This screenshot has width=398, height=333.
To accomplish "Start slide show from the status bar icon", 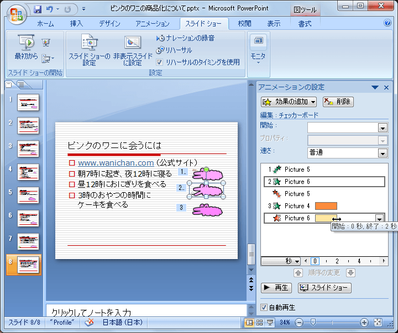I will pyautogui.click(x=270, y=323).
